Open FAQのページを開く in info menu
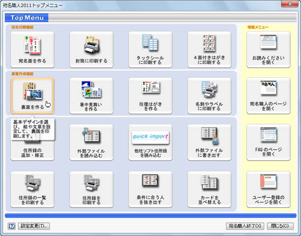 (268, 142)
